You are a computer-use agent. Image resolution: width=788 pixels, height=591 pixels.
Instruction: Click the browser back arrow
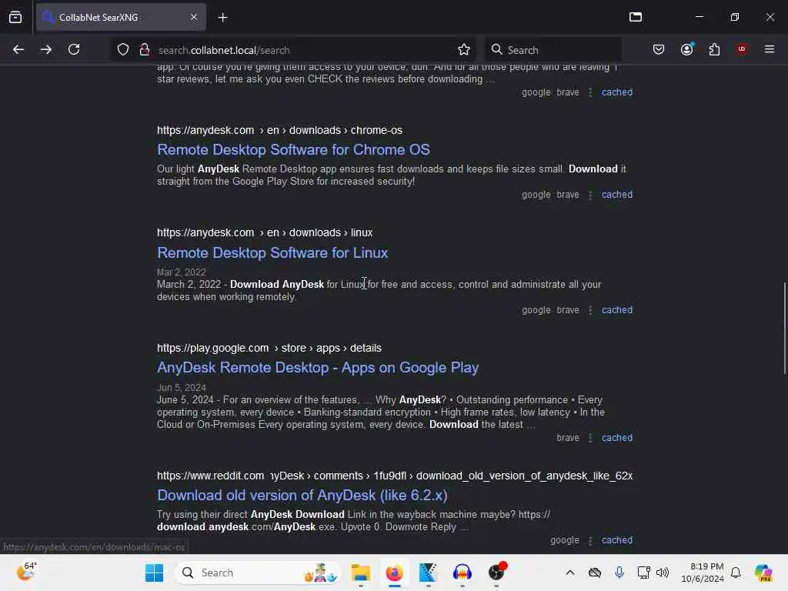click(x=18, y=49)
